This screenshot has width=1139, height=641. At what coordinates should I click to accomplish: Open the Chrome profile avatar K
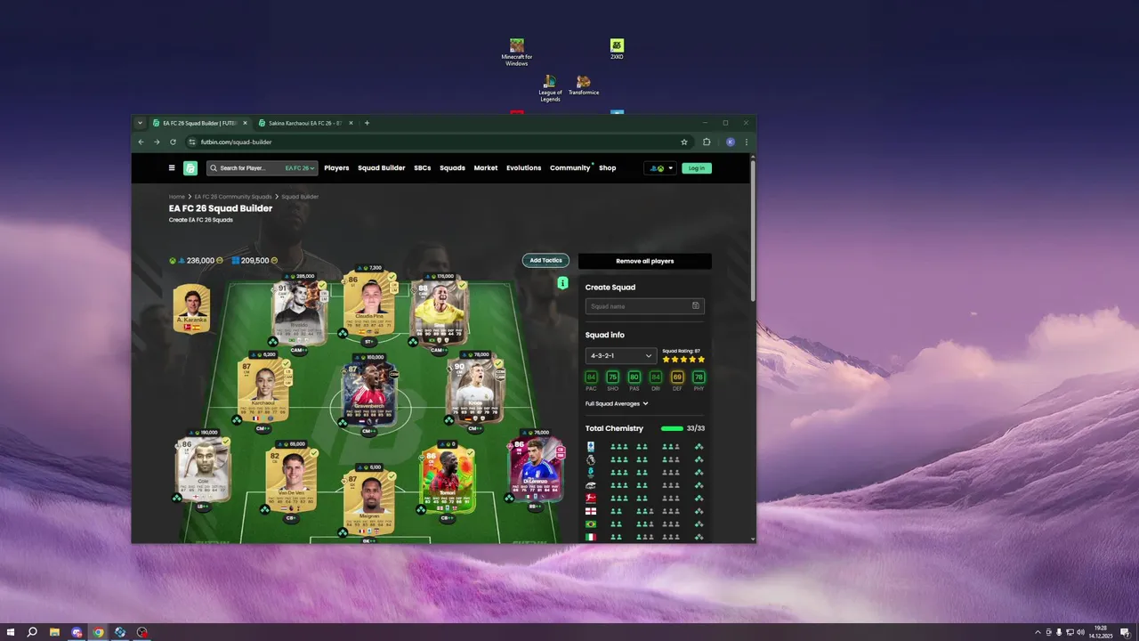tap(731, 142)
